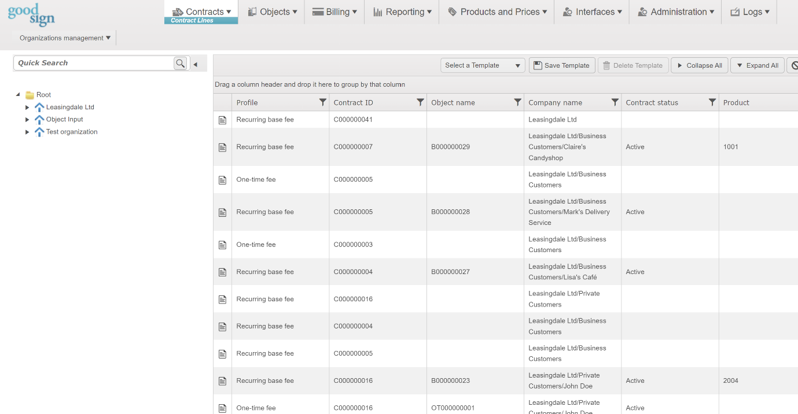Click the Expand All button
The height and width of the screenshot is (414, 798).
[x=757, y=65]
